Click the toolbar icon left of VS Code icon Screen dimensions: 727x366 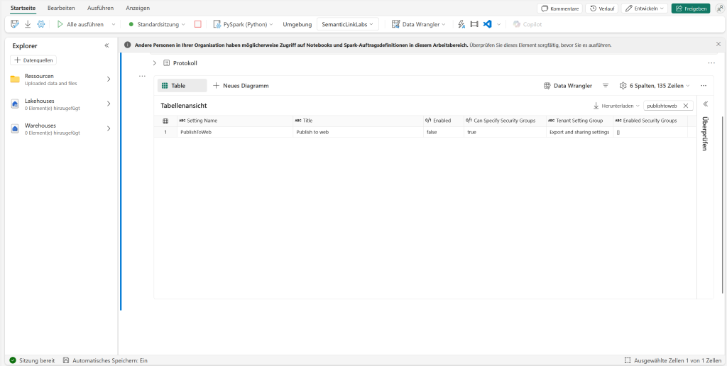click(x=474, y=24)
